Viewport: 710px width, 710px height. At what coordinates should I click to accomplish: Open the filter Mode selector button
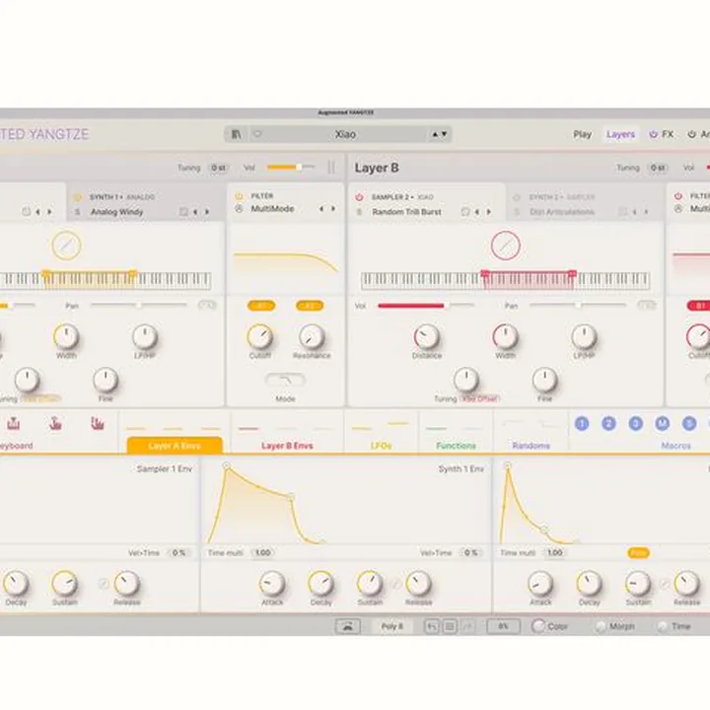coord(285,380)
